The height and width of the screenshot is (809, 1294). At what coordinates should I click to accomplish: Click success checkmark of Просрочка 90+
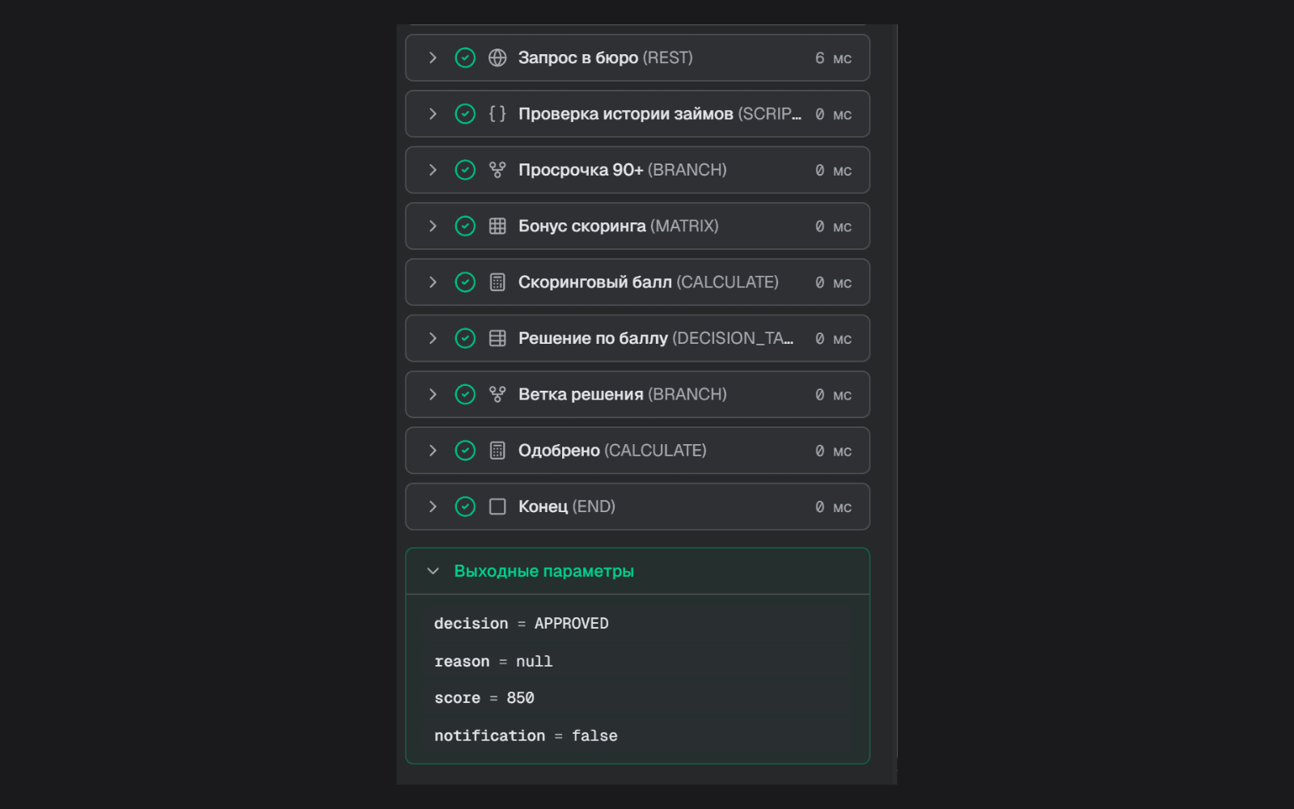(465, 170)
